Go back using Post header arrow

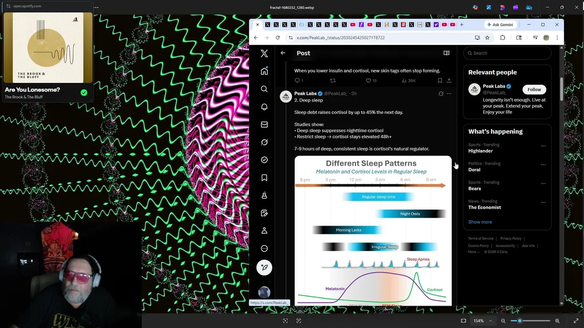pos(283,53)
